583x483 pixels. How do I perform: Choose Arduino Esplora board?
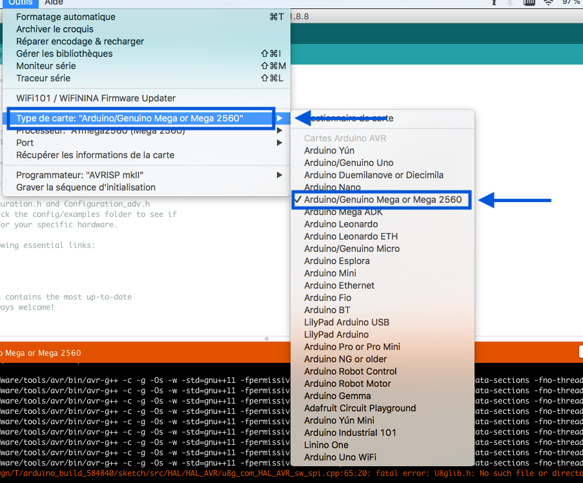tap(383, 261)
